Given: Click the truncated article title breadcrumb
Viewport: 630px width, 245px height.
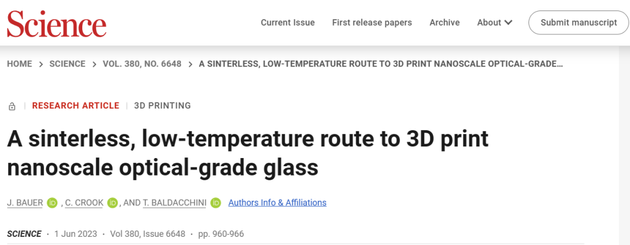Looking at the screenshot, I should click(381, 64).
